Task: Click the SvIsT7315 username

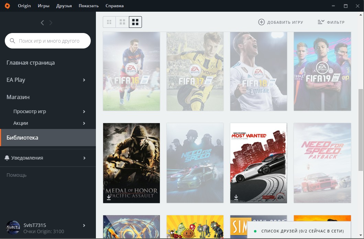Action: (x=35, y=225)
